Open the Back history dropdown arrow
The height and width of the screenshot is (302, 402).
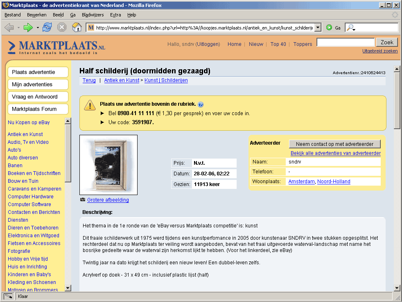click(18, 27)
